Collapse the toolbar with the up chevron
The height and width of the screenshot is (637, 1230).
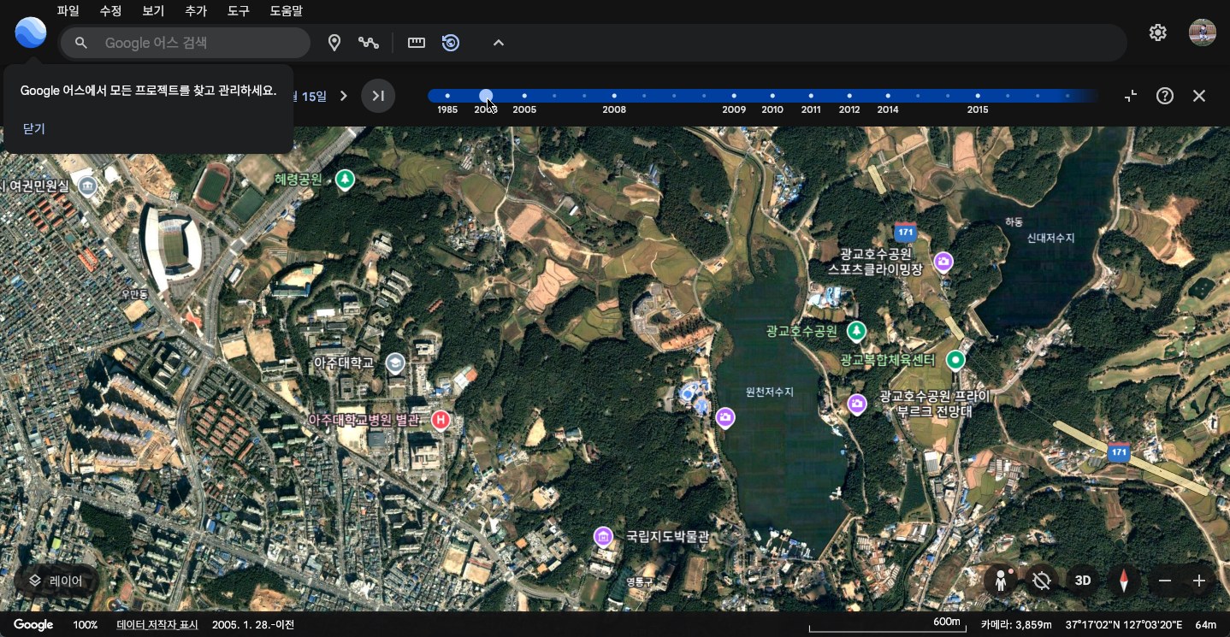click(x=499, y=43)
